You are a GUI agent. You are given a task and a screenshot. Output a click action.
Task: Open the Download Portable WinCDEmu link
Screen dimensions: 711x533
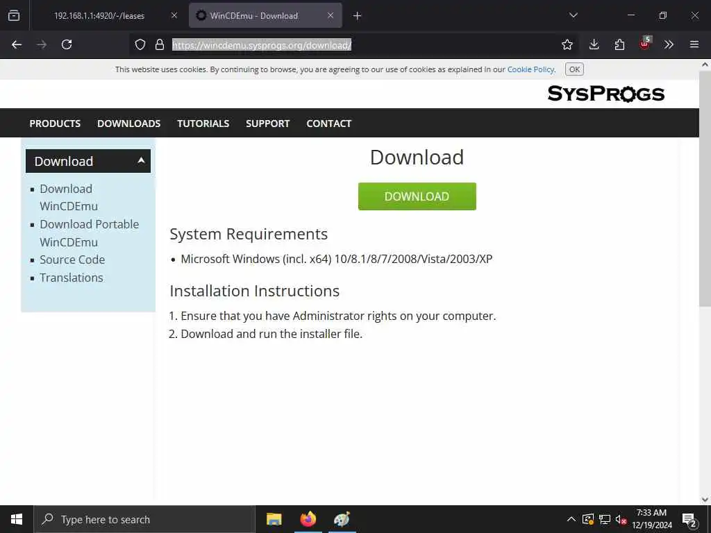coord(90,233)
